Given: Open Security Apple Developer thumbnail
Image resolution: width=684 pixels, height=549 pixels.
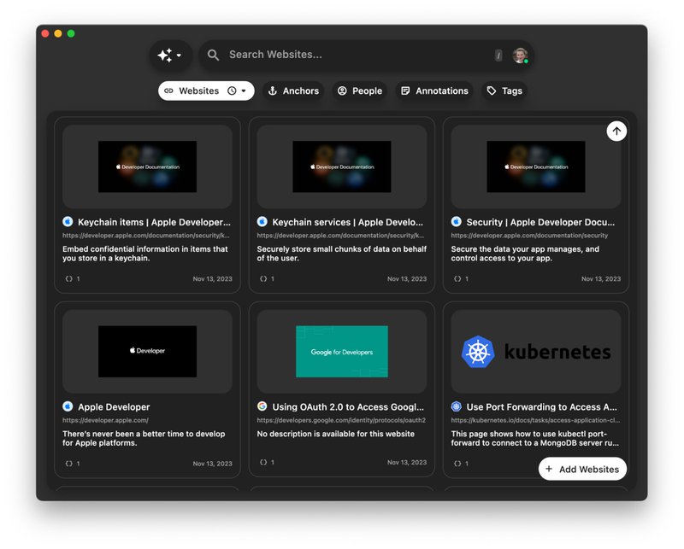Looking at the screenshot, I should tap(536, 166).
